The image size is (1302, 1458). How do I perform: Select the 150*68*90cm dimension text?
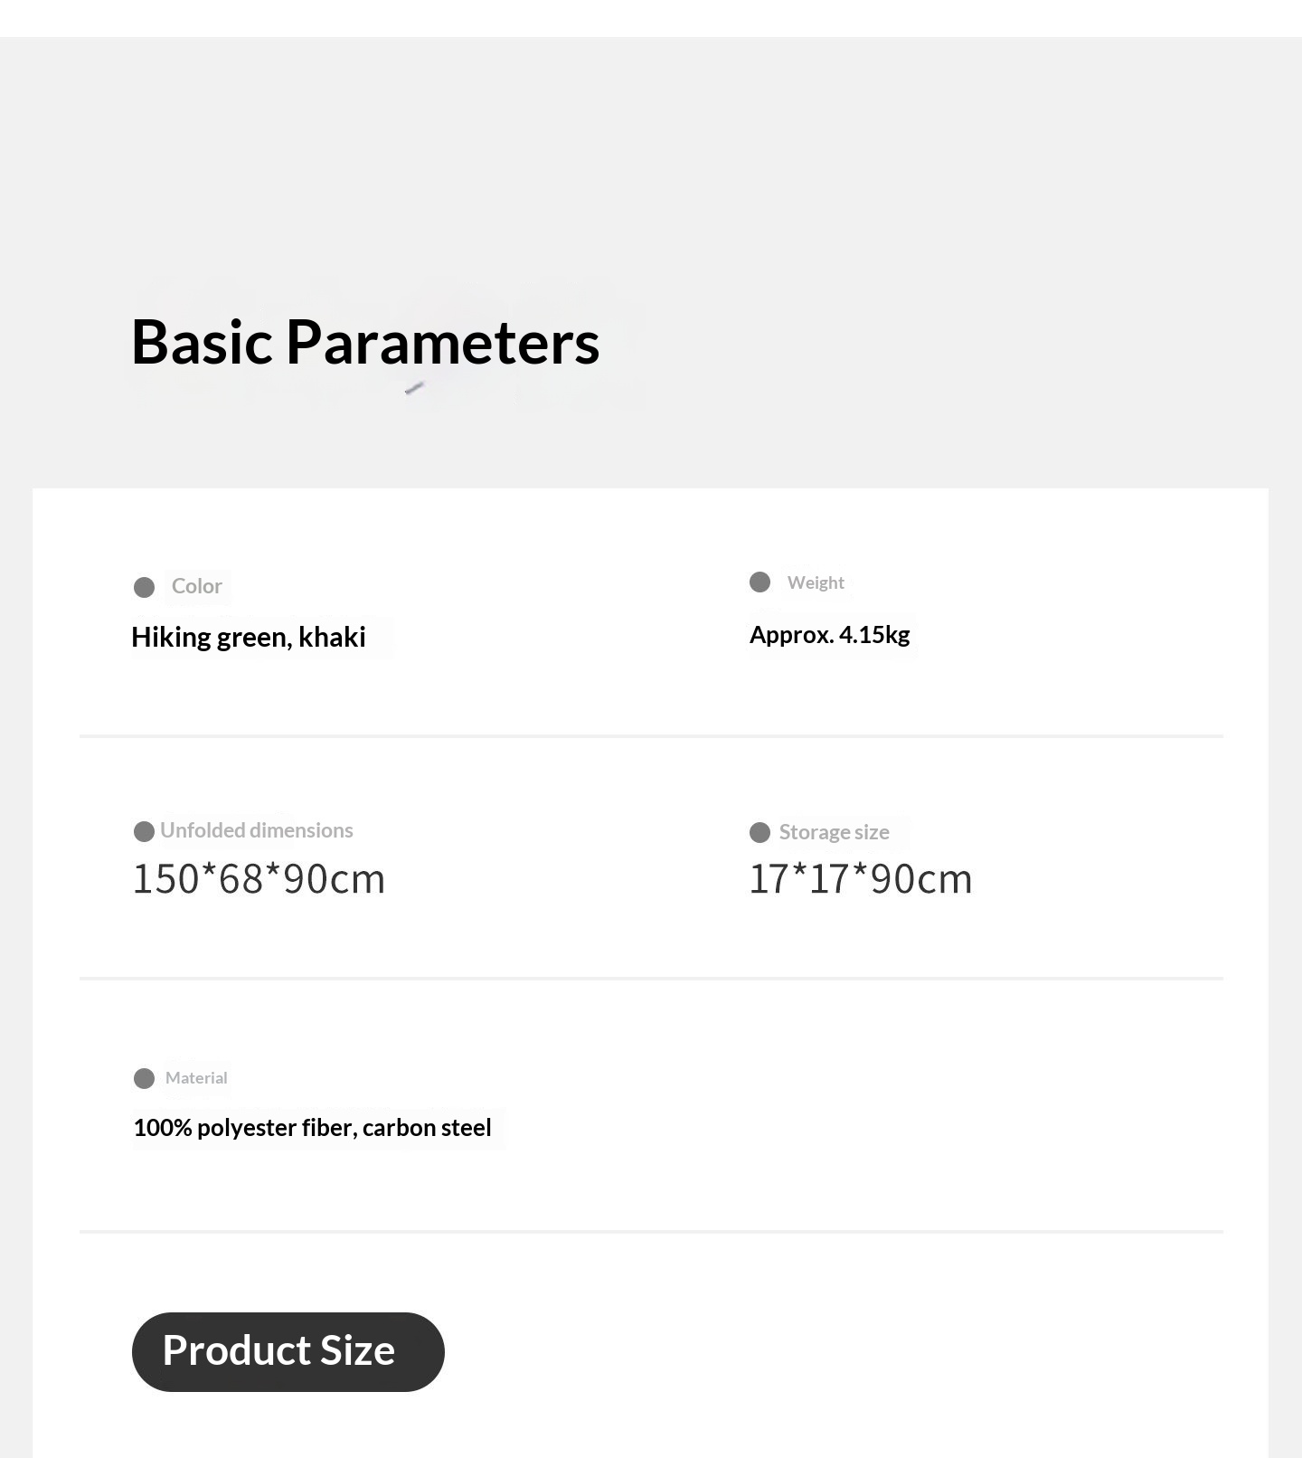point(259,879)
